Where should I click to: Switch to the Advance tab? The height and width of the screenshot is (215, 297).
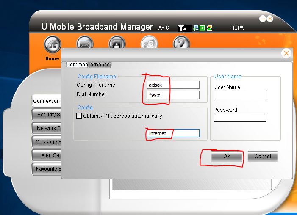click(x=100, y=65)
